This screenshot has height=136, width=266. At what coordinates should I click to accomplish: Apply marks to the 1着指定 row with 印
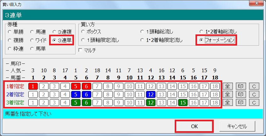[x=241, y=86]
